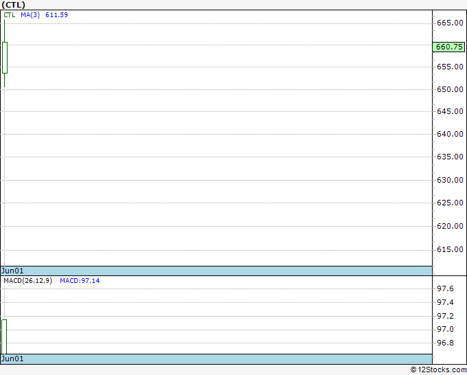Click the 650.00 price axis label
The height and width of the screenshot is (375, 467).
pos(450,89)
